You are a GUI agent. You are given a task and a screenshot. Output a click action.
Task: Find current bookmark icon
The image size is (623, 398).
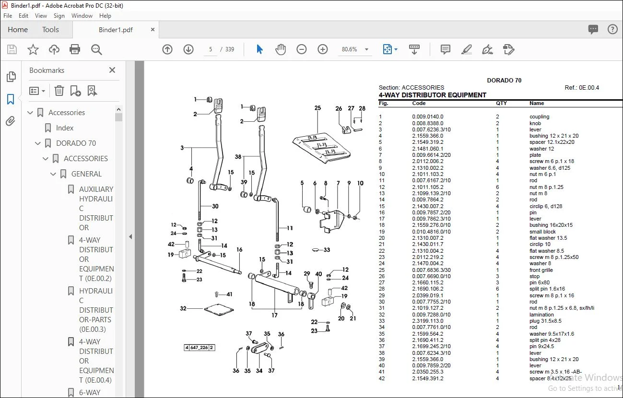pos(92,91)
